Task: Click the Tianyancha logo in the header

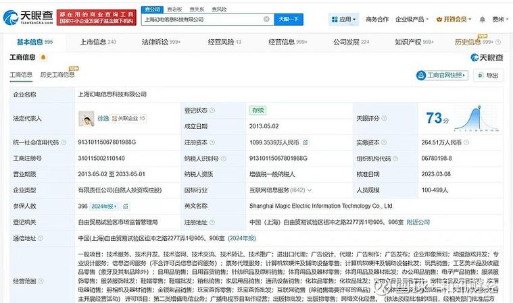Action: pyautogui.click(x=28, y=18)
